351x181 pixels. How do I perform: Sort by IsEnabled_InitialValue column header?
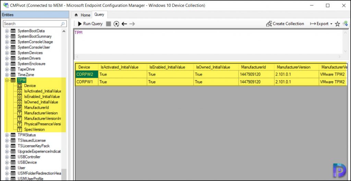click(170, 67)
